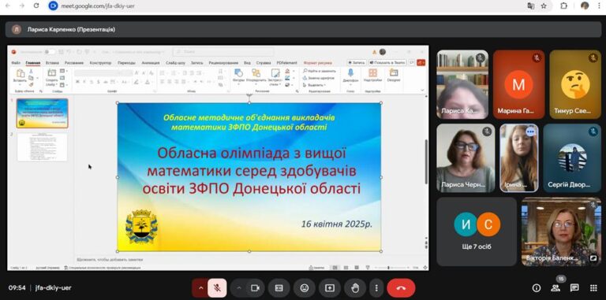Open options on Ірина participant tile

click(530, 131)
